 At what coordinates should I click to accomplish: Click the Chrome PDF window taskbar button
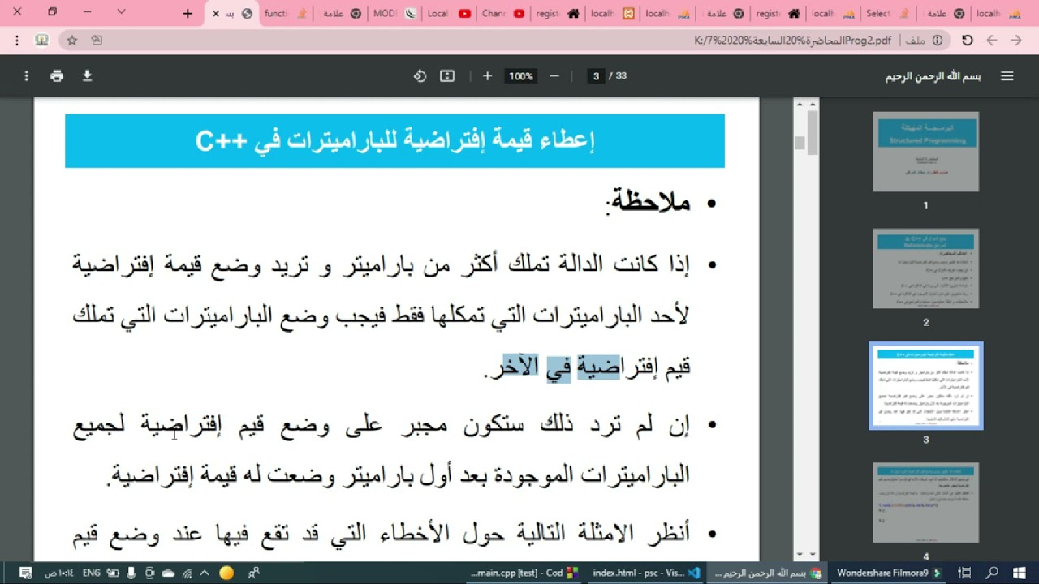point(767,573)
